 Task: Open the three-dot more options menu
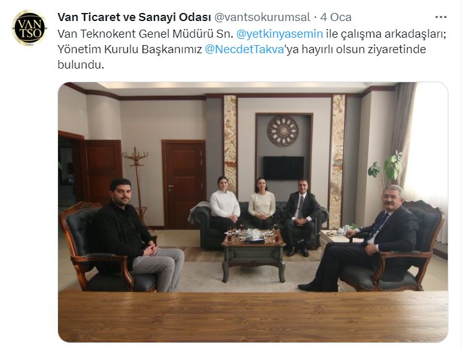[x=440, y=17]
